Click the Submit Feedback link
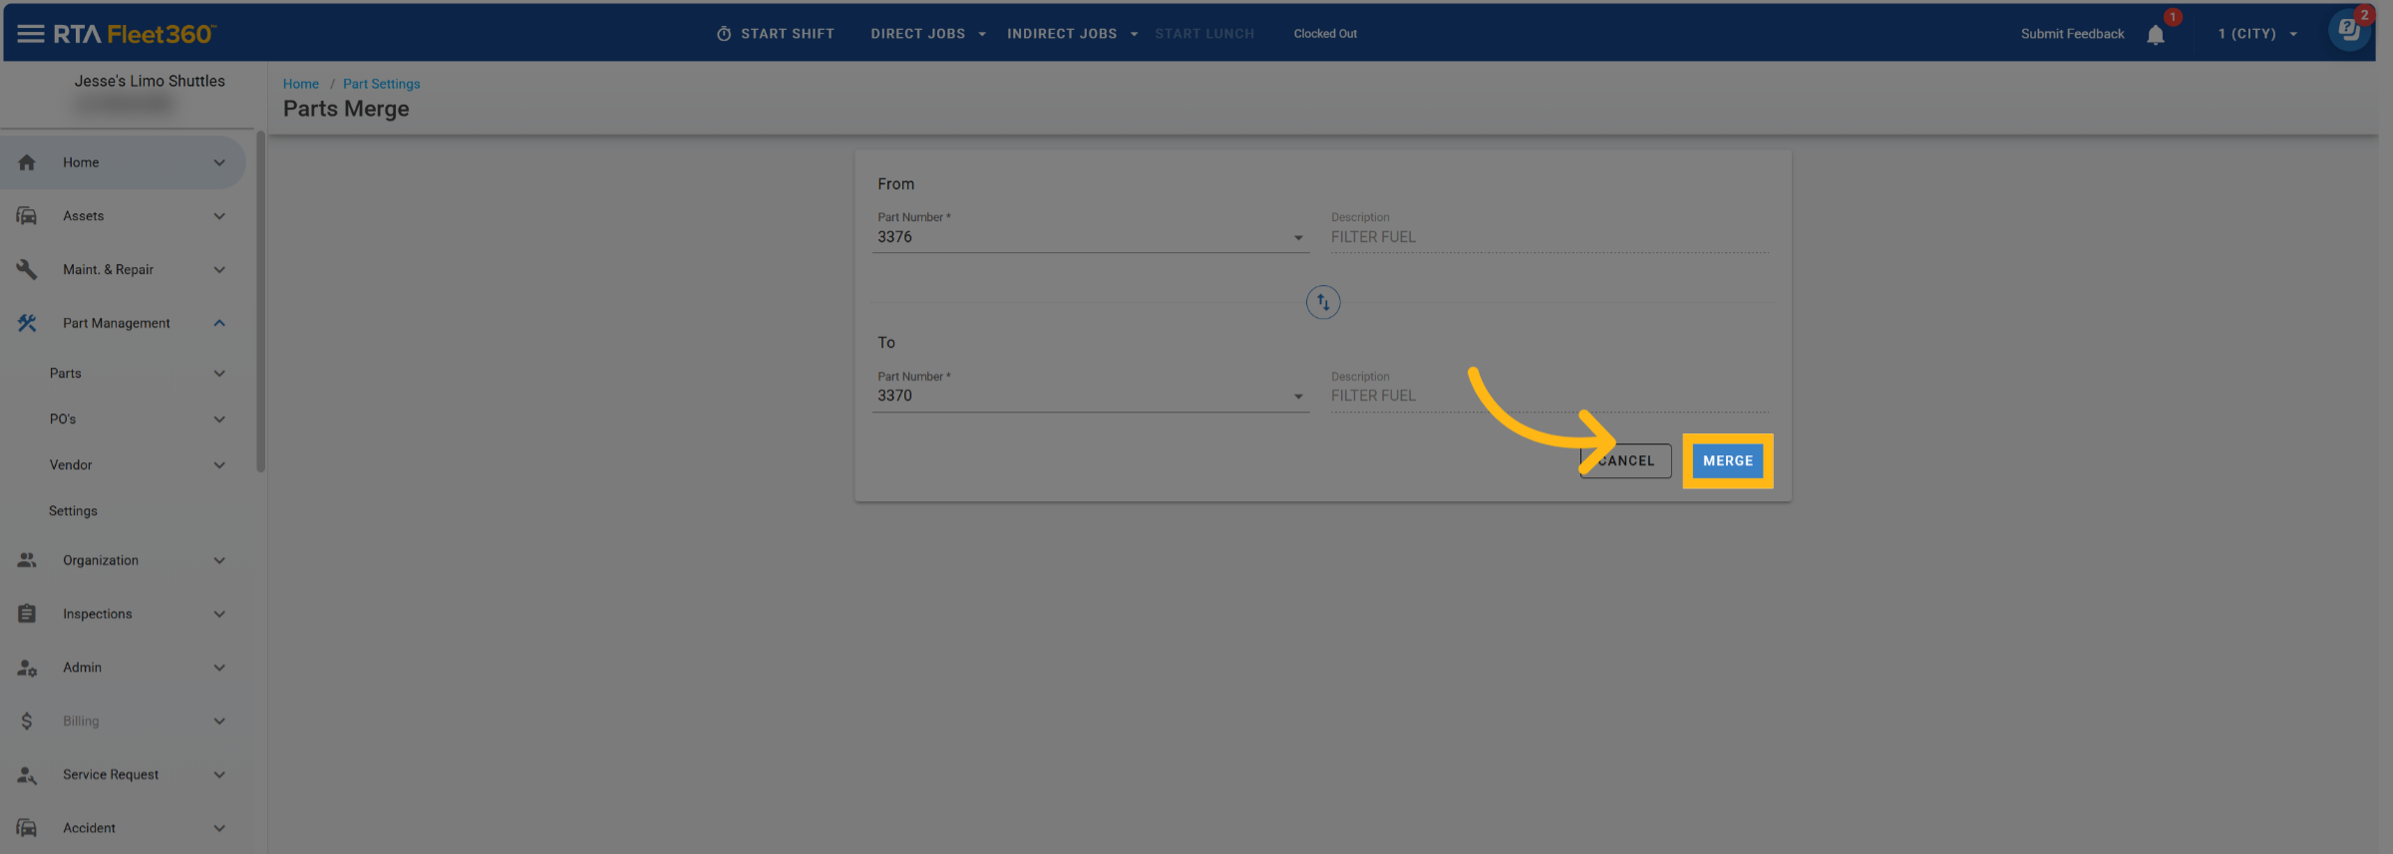The width and height of the screenshot is (2393, 854). click(2072, 34)
